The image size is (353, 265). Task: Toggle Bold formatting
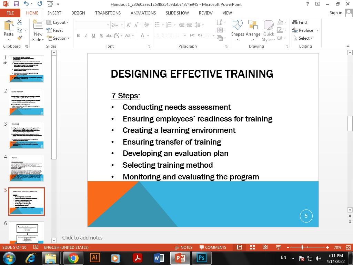(x=78, y=36)
